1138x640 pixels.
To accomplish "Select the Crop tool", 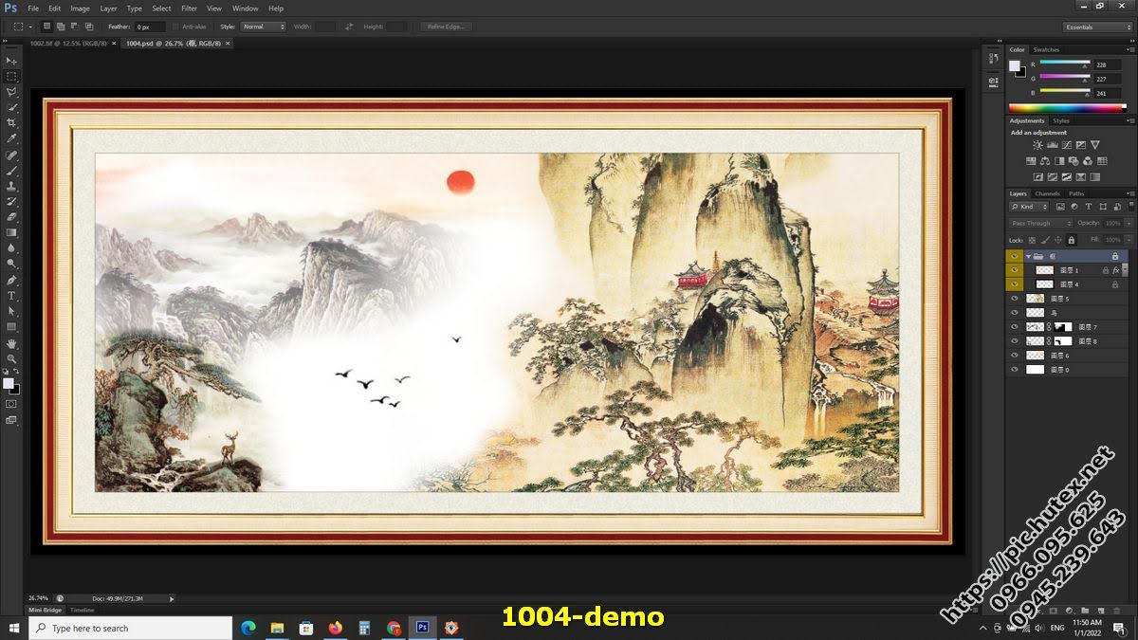I will (x=11, y=122).
